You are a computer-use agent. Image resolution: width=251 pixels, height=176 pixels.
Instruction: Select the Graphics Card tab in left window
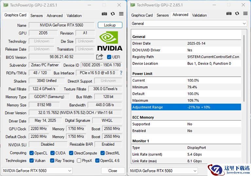point(15,15)
